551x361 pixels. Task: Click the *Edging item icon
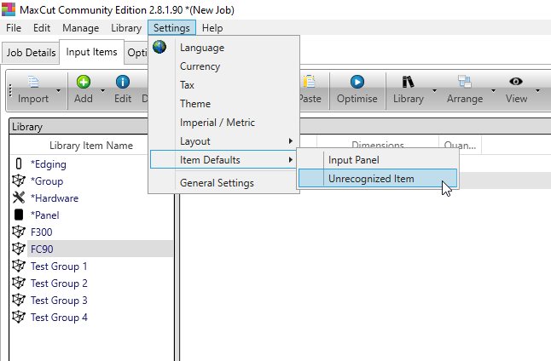pos(19,163)
